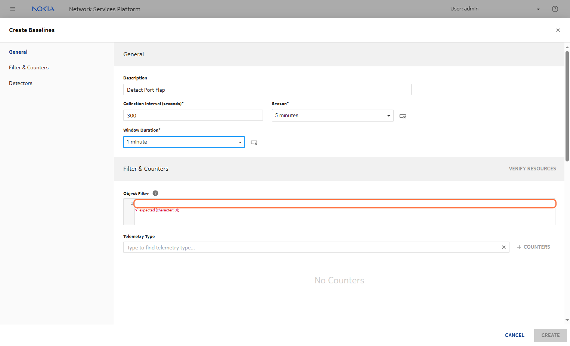Viewport: 570px width, 346px height.
Task: Open the Window Duration dropdown
Action: 240,142
